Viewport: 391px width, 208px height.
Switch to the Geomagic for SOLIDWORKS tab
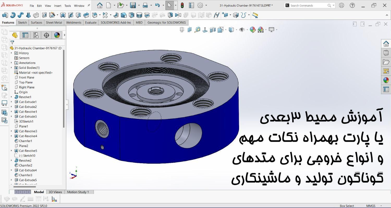coord(167,22)
